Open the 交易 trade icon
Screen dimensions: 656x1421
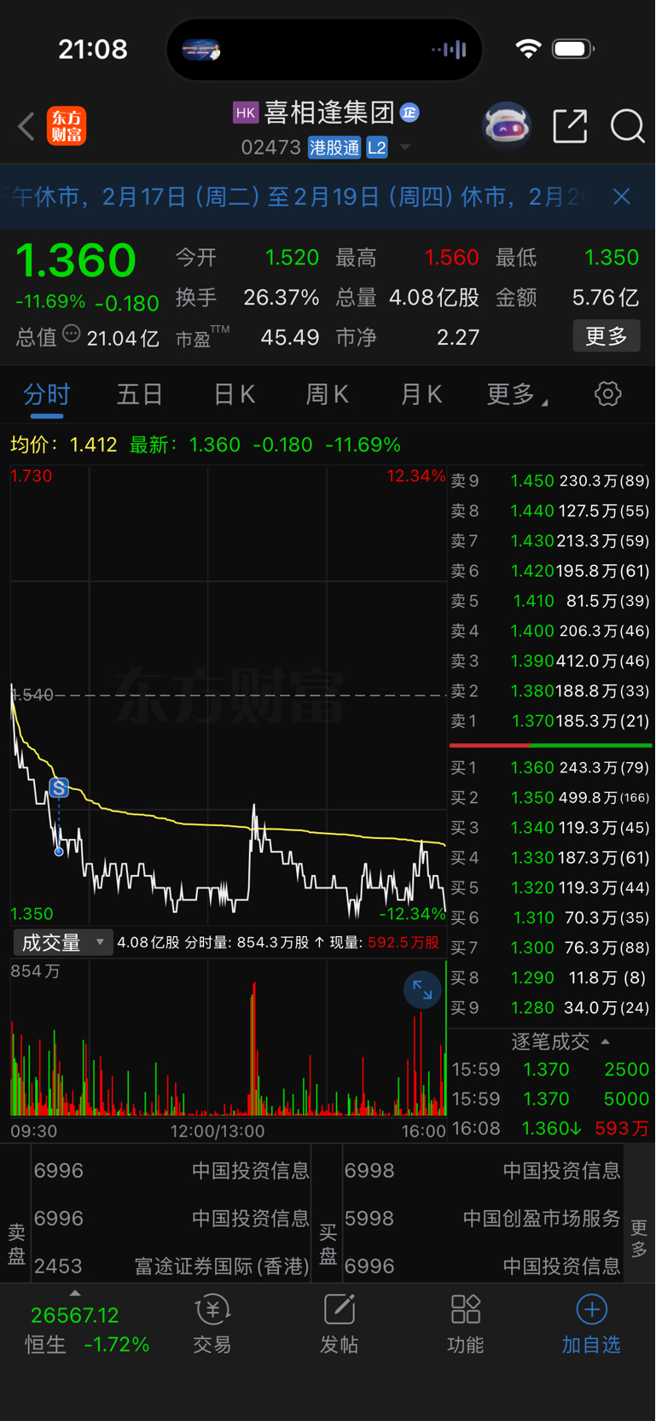tap(212, 1325)
